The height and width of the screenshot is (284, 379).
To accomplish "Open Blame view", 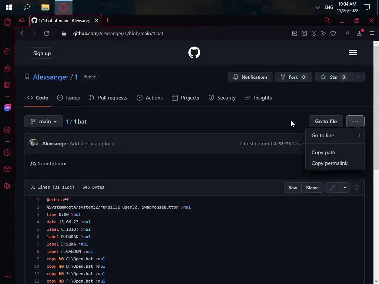I will 312,187.
